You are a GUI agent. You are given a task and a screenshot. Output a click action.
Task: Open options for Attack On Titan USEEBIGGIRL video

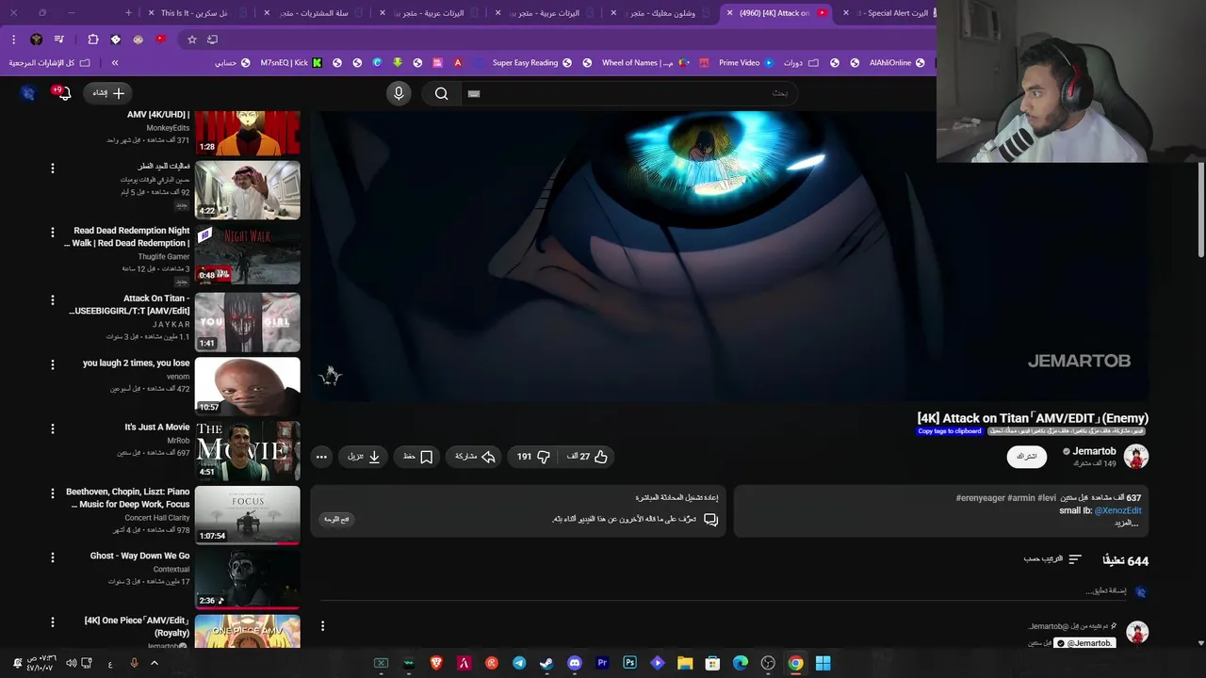(53, 299)
